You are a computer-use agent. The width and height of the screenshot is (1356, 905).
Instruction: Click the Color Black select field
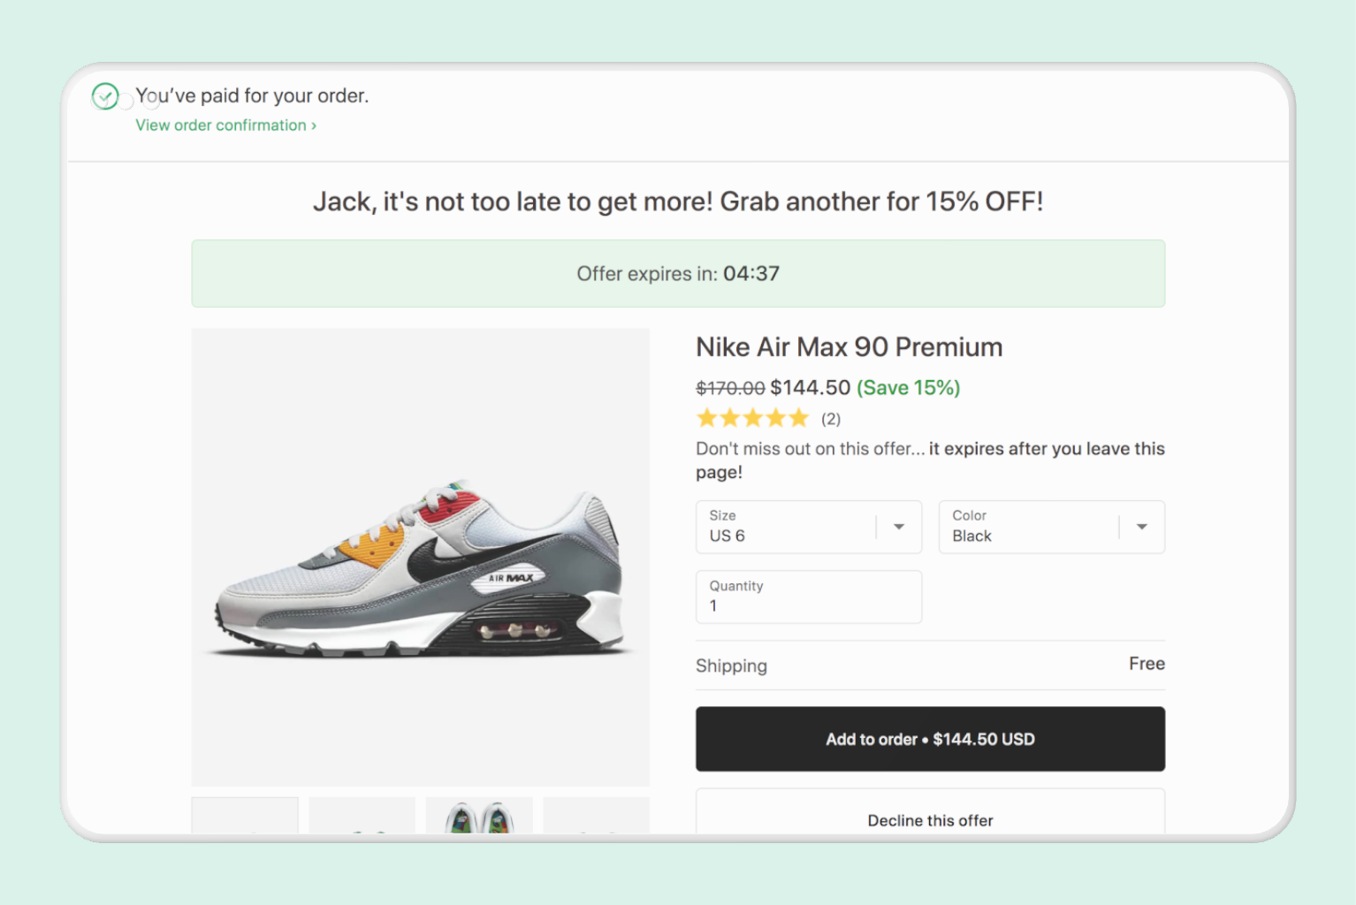[x=1030, y=527]
